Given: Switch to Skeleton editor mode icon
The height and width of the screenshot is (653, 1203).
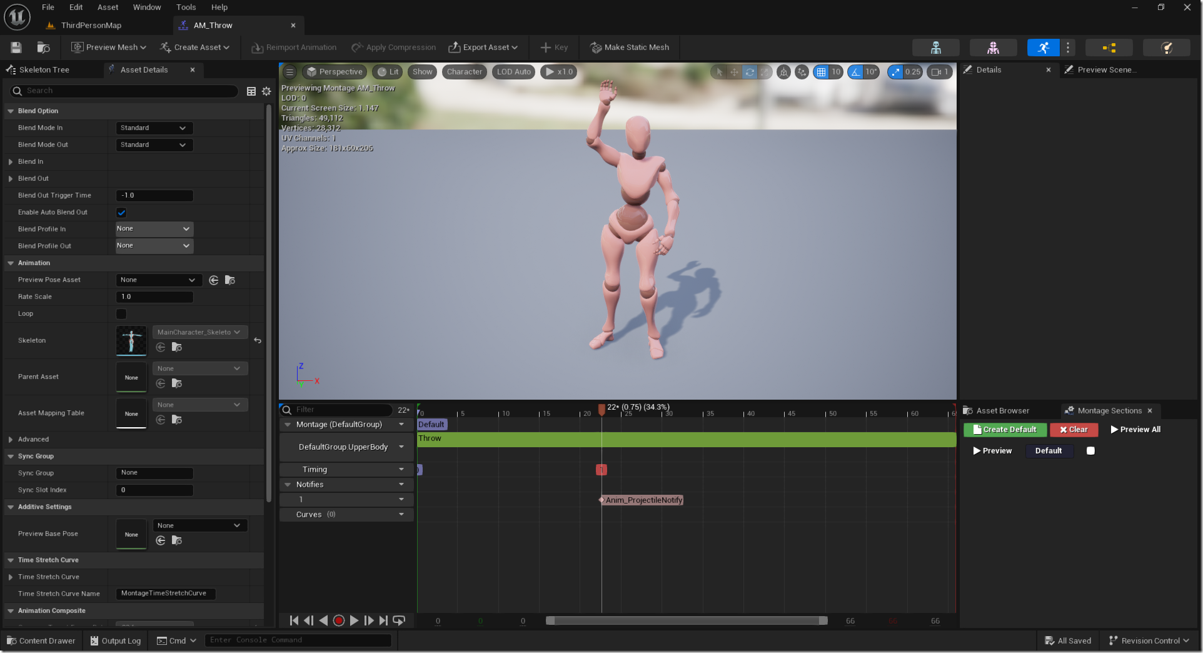Looking at the screenshot, I should click(x=935, y=48).
